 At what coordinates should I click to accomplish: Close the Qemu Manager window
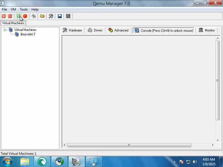click(215, 3)
